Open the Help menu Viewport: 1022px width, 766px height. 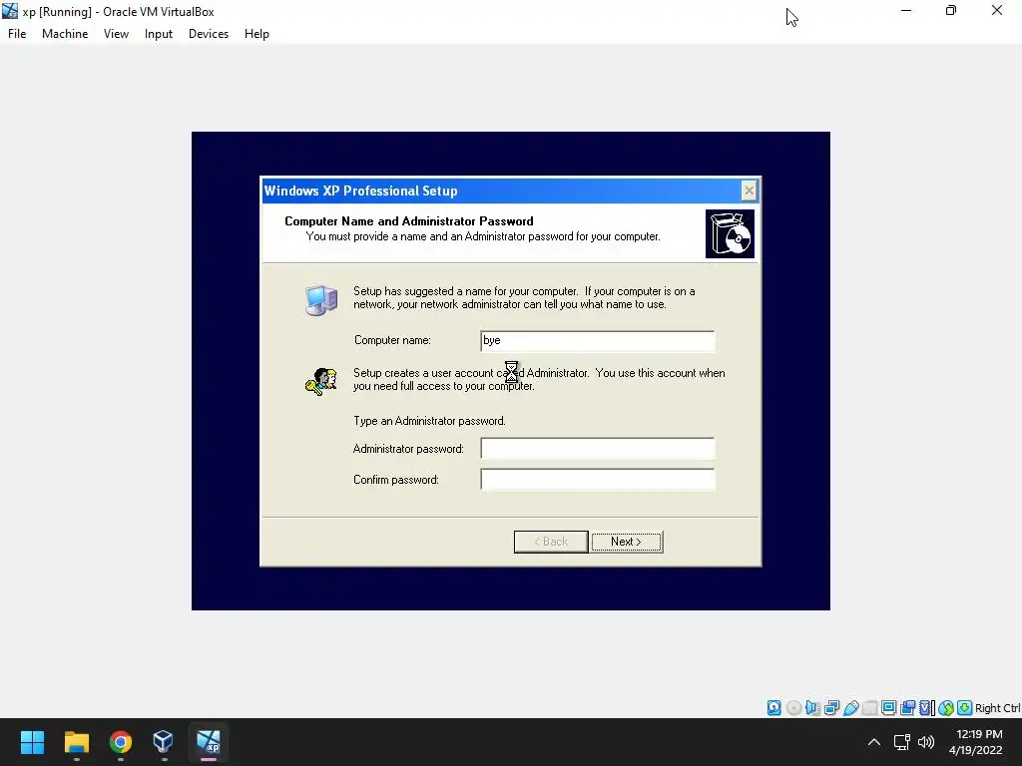pyautogui.click(x=256, y=34)
